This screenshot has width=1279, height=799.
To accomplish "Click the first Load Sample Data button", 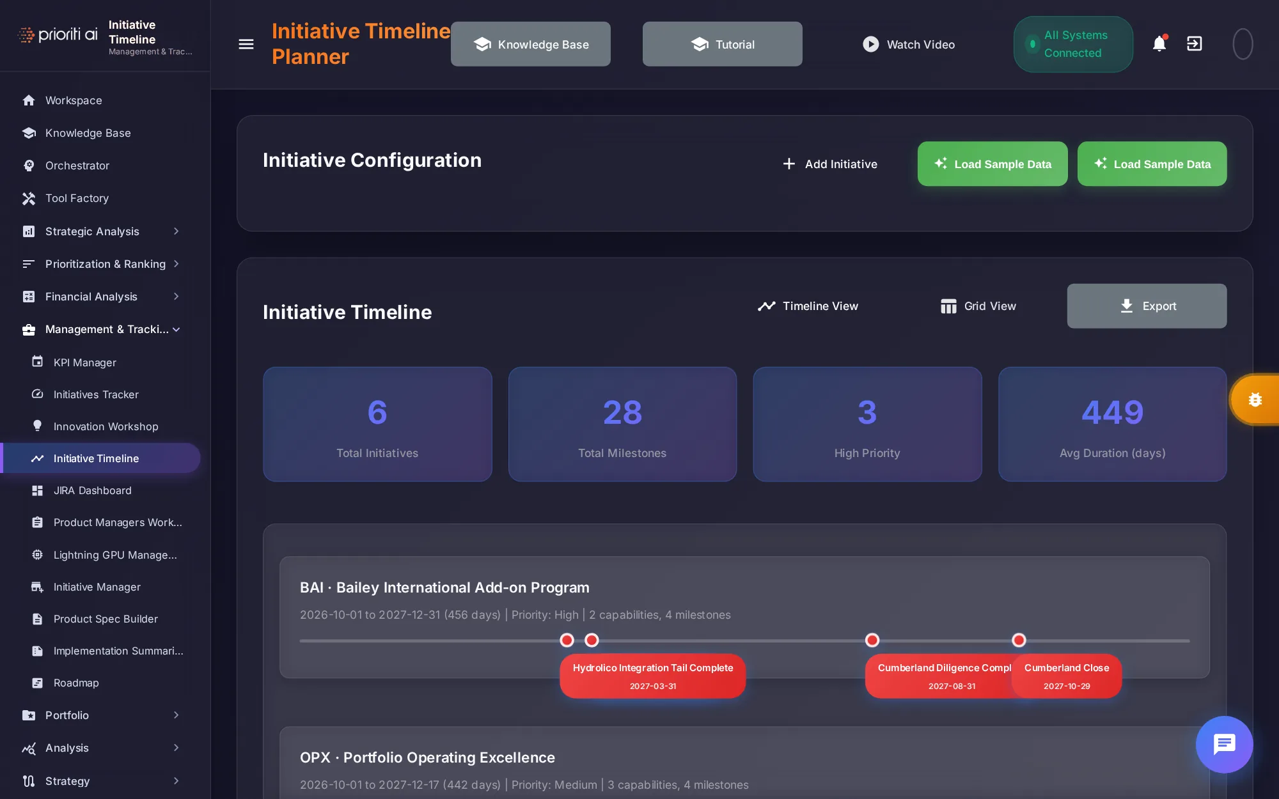I will pyautogui.click(x=993, y=164).
